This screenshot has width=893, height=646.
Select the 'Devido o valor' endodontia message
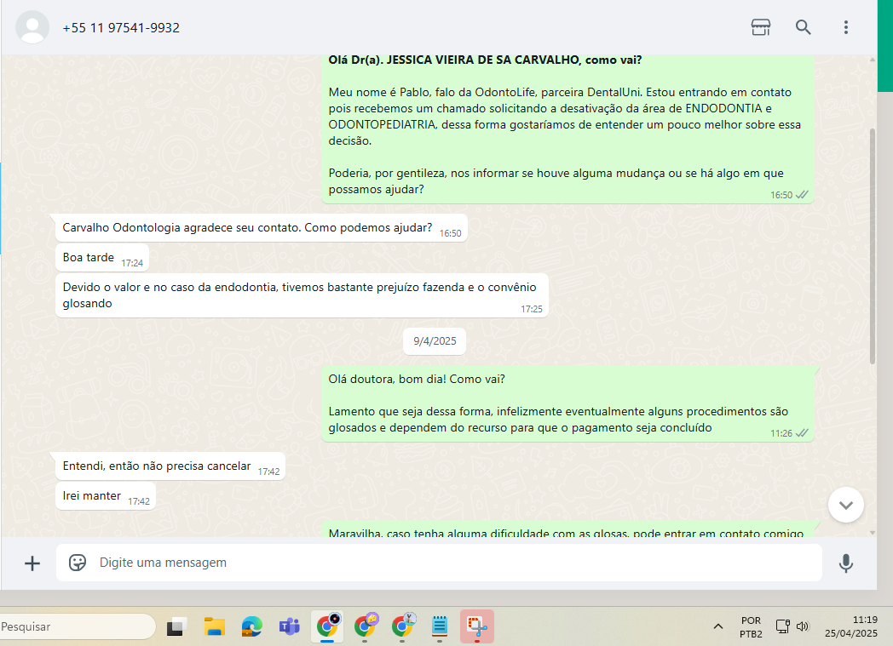pos(302,295)
